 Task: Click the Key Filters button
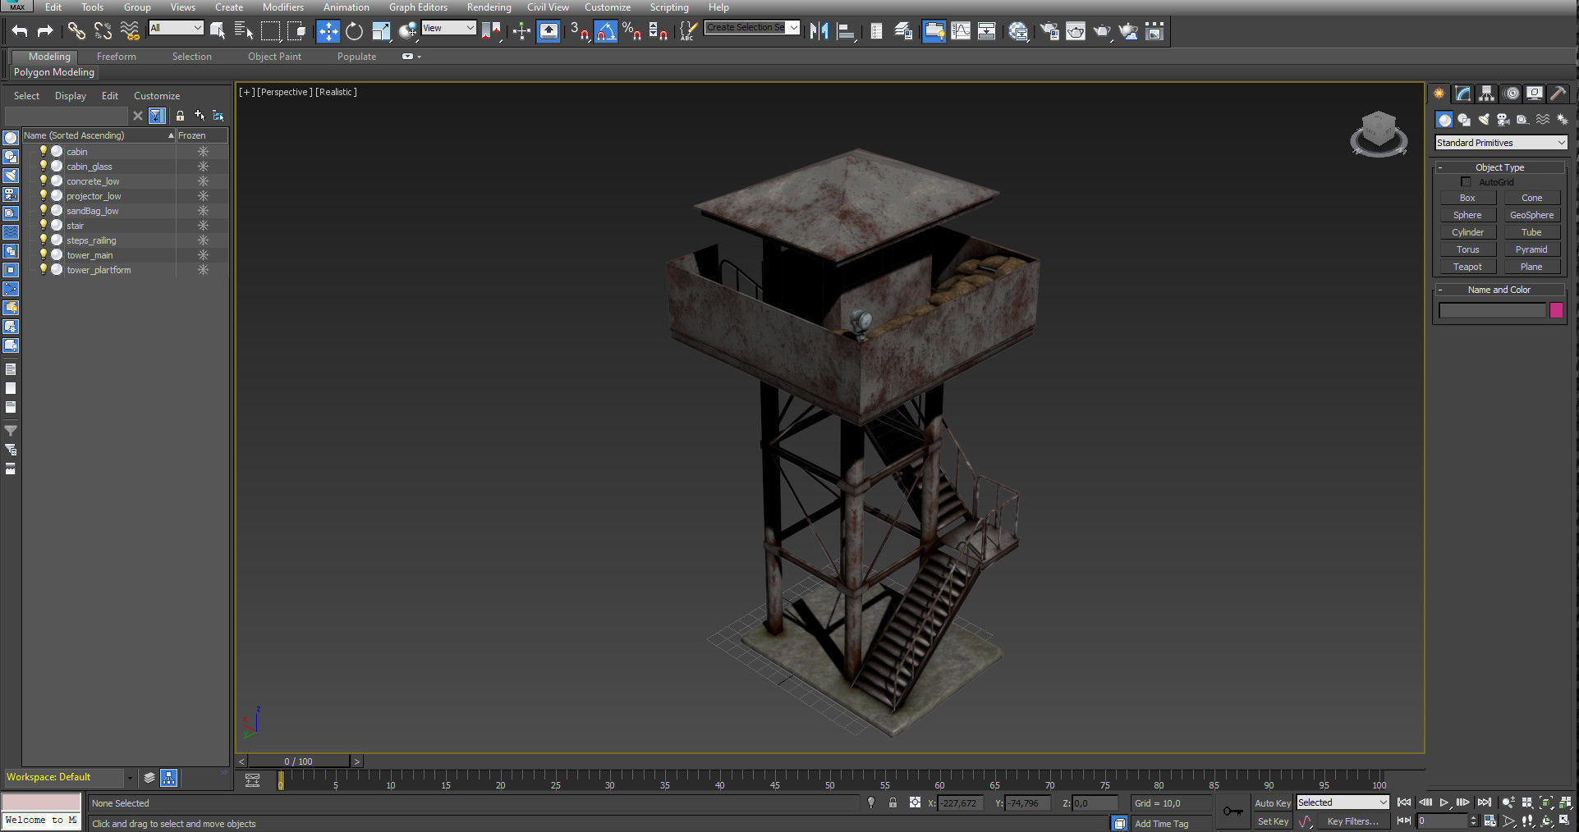pyautogui.click(x=1352, y=821)
